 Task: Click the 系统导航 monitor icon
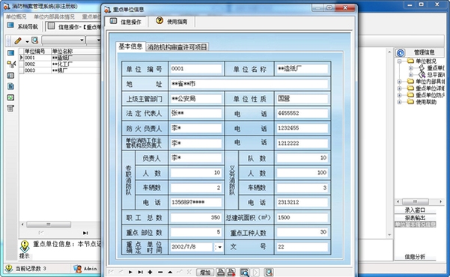tap(10, 25)
